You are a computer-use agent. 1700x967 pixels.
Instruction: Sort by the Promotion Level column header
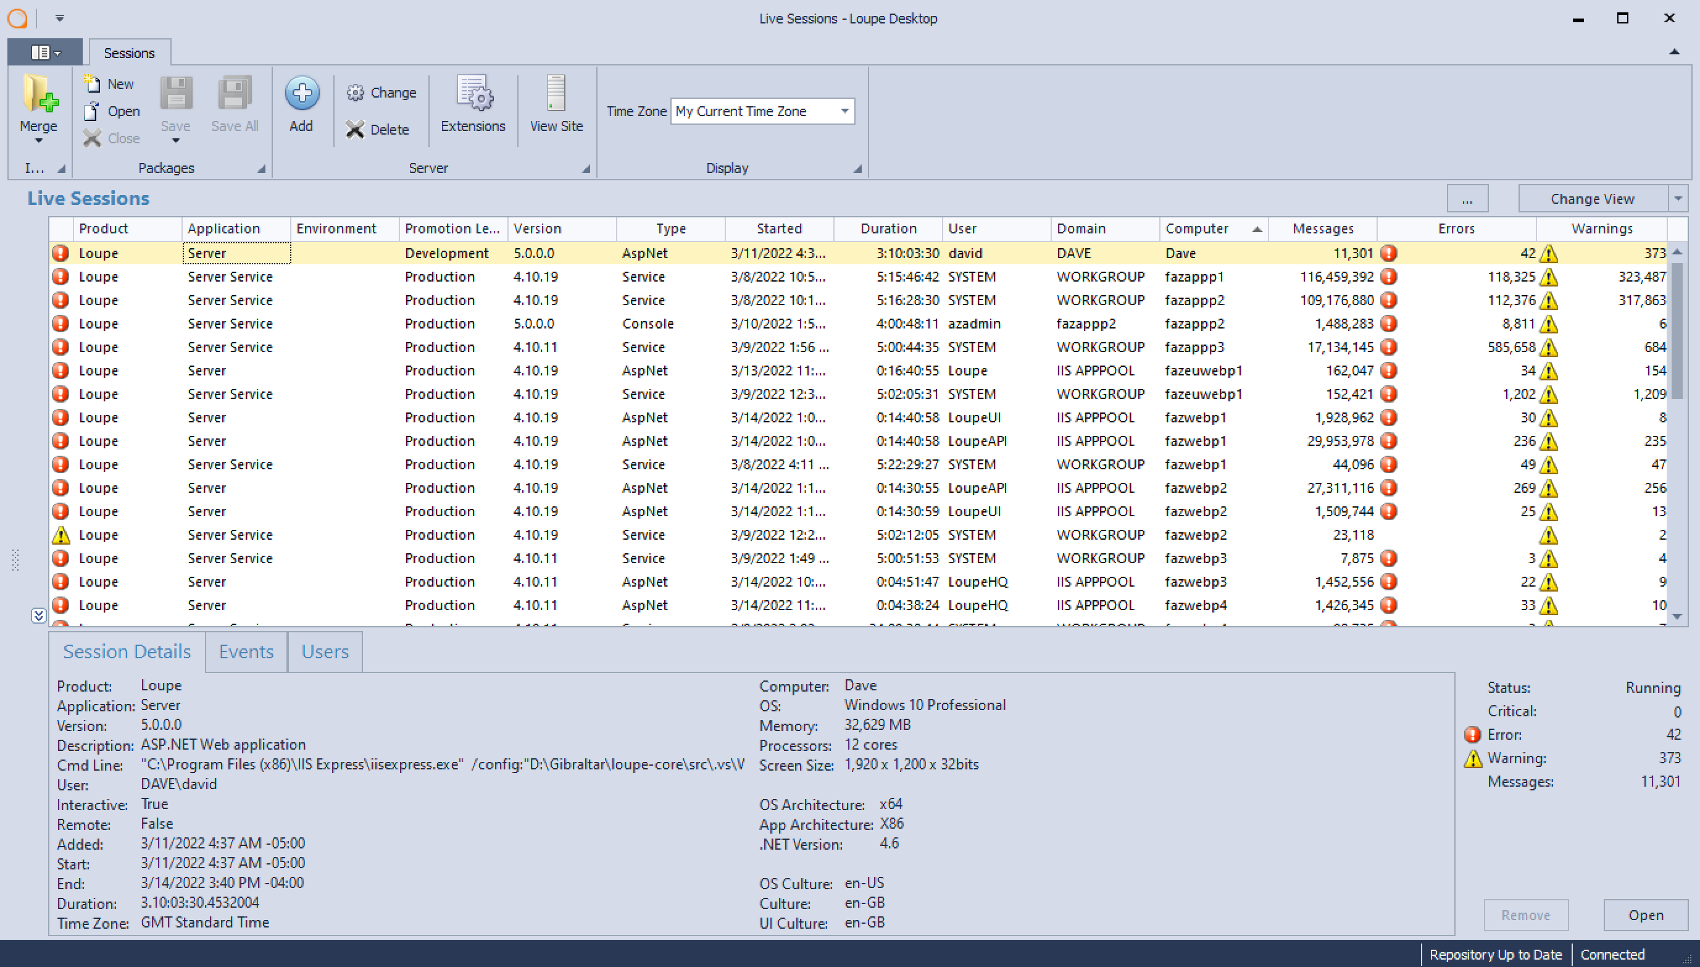pos(452,228)
